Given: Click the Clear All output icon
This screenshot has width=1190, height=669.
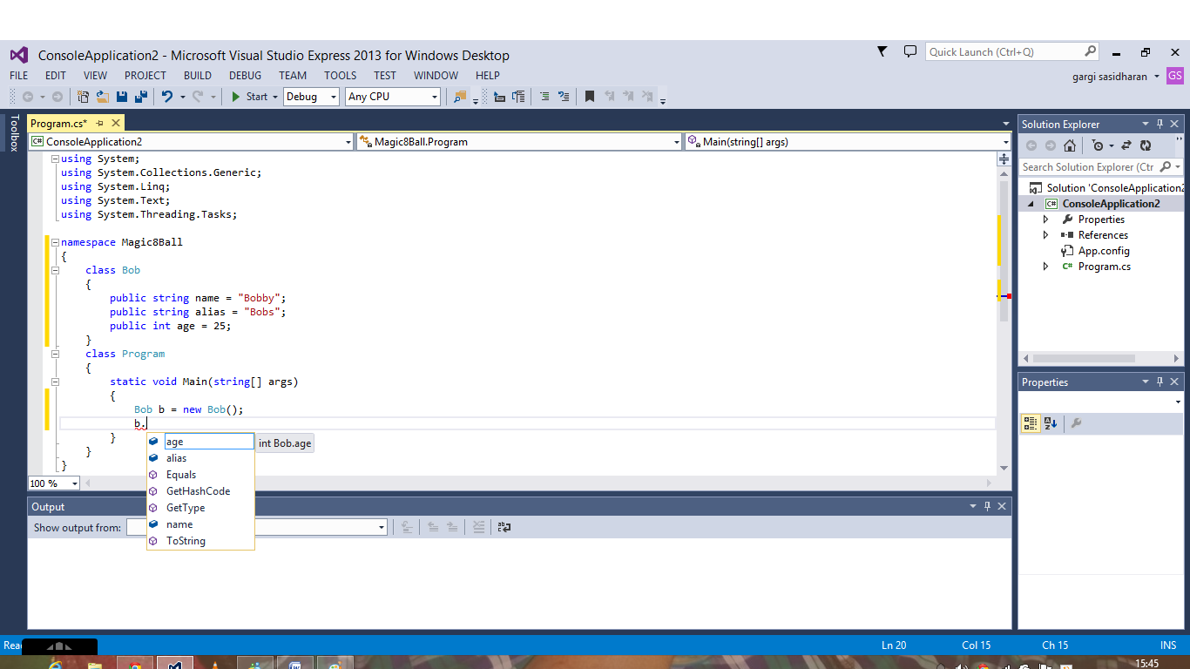Looking at the screenshot, I should point(478,526).
